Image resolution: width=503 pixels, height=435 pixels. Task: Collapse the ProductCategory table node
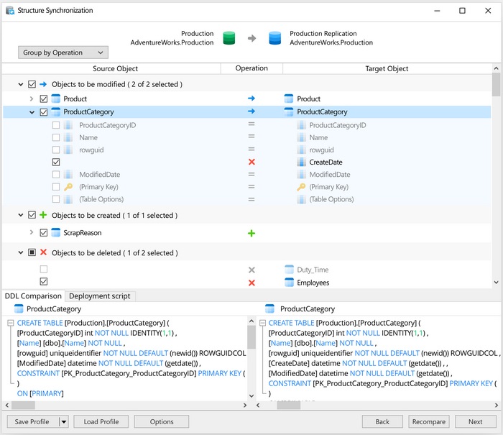[x=32, y=112]
